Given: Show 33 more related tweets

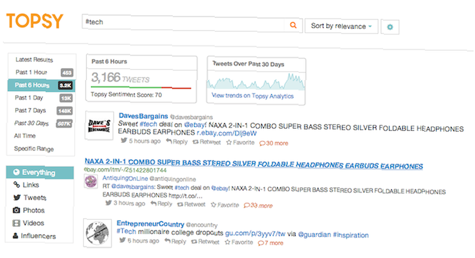Looking at the screenshot, I should coord(258,206).
